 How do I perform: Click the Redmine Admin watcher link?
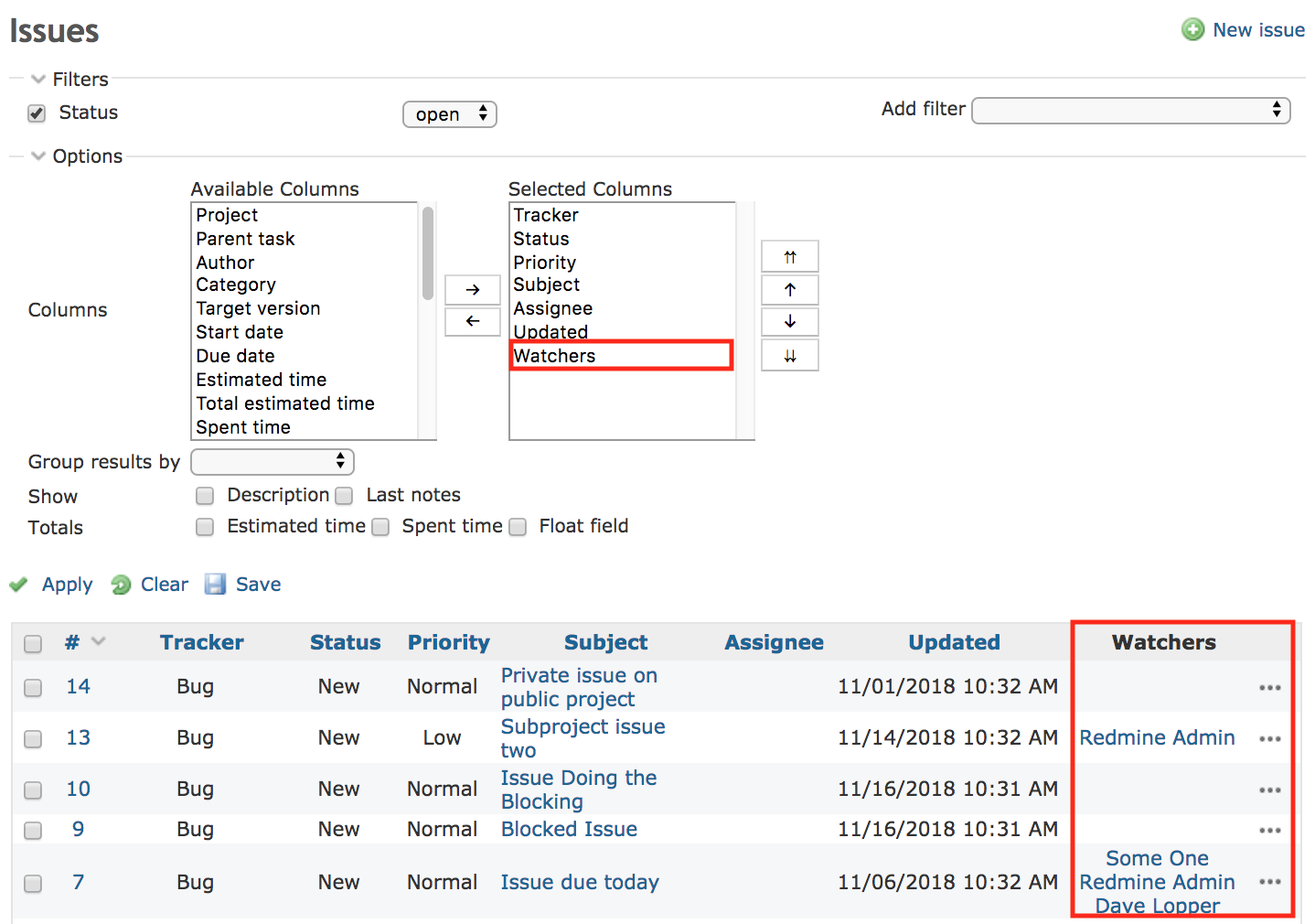(1157, 737)
